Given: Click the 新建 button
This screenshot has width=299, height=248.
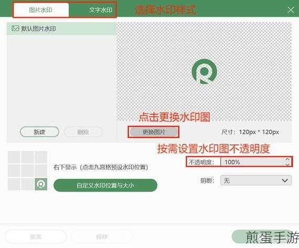Looking at the screenshot, I should 39,132.
